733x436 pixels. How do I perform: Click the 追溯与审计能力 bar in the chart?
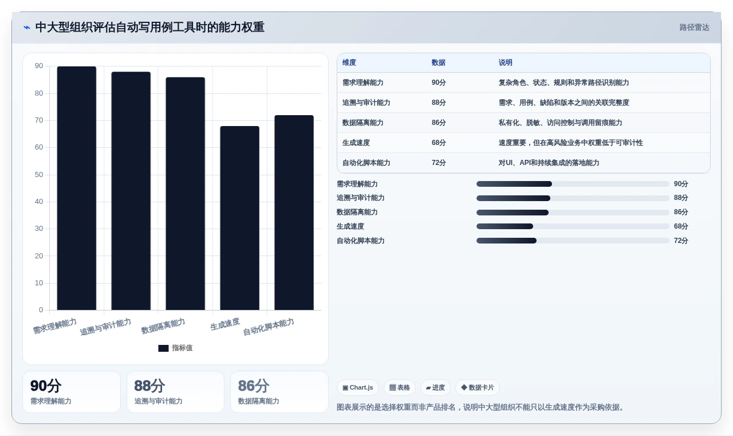pyautogui.click(x=131, y=191)
